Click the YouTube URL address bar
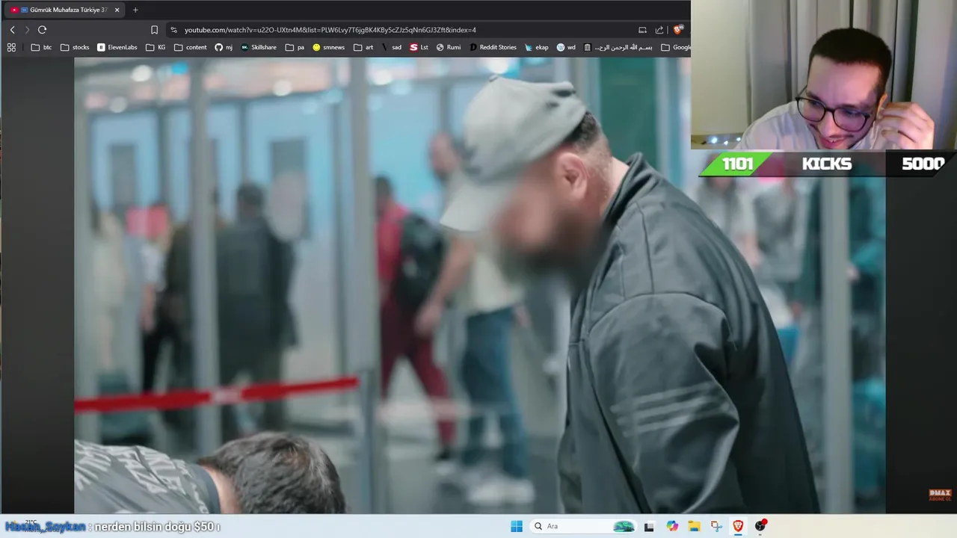This screenshot has height=538, width=957. (x=330, y=30)
